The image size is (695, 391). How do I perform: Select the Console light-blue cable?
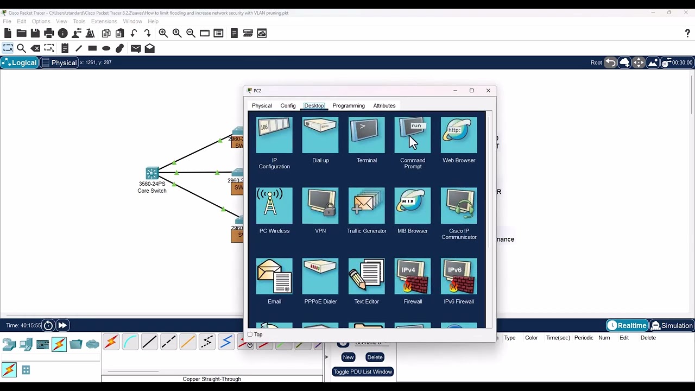click(x=130, y=342)
